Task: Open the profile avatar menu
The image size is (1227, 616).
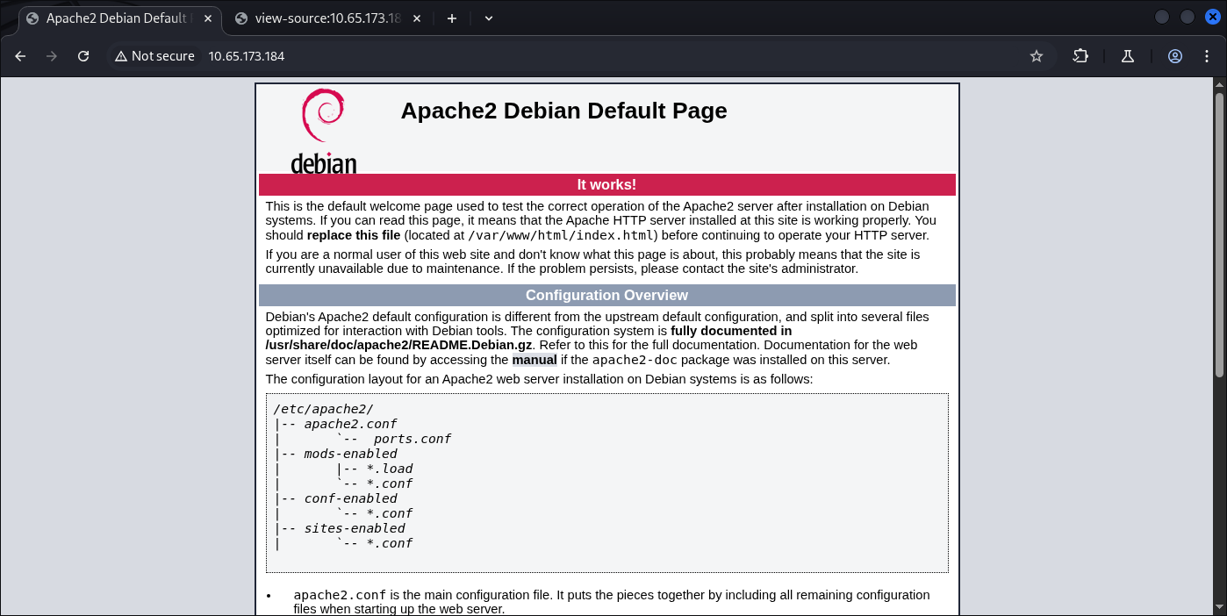Action: click(x=1175, y=56)
